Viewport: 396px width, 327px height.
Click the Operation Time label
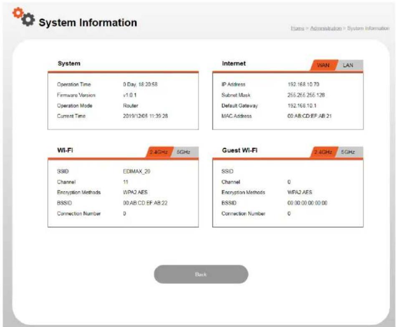[x=74, y=84]
